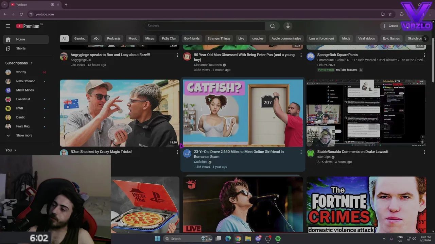Open xQc Clips channel avatar
The width and height of the screenshot is (435, 244).
(x=311, y=154)
